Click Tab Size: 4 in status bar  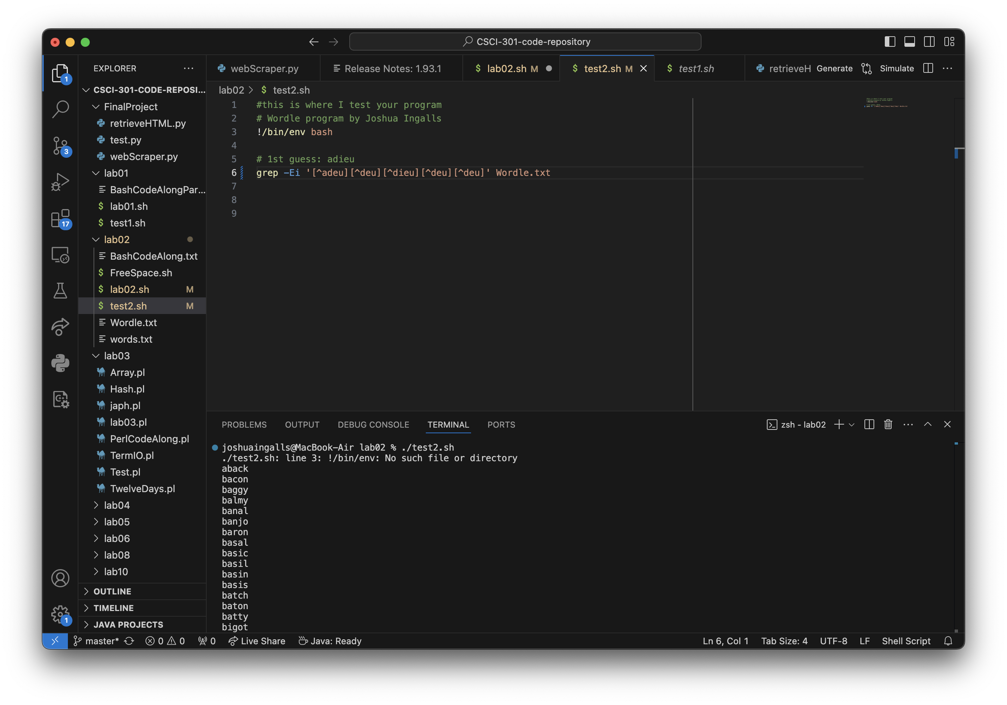[x=784, y=641]
